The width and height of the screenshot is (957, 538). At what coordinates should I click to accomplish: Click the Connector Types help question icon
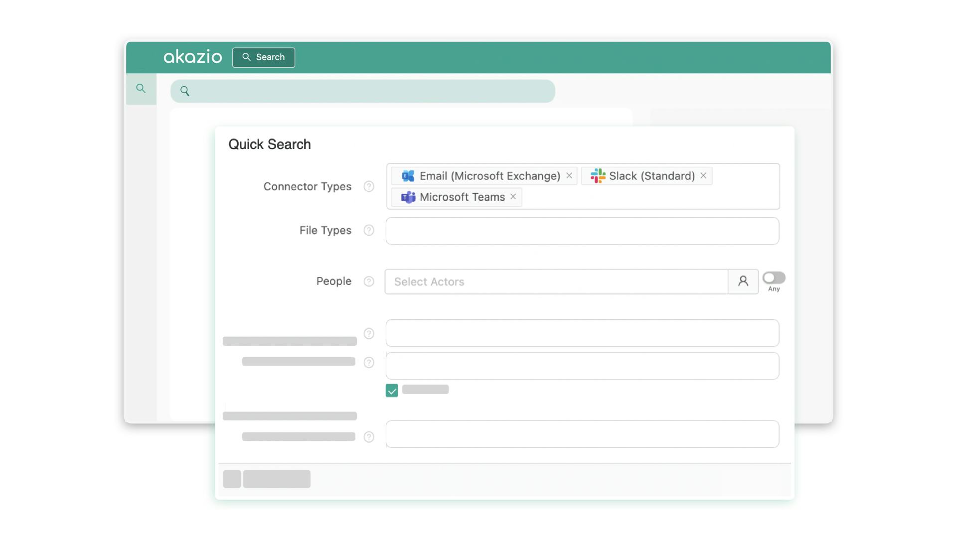pyautogui.click(x=369, y=186)
